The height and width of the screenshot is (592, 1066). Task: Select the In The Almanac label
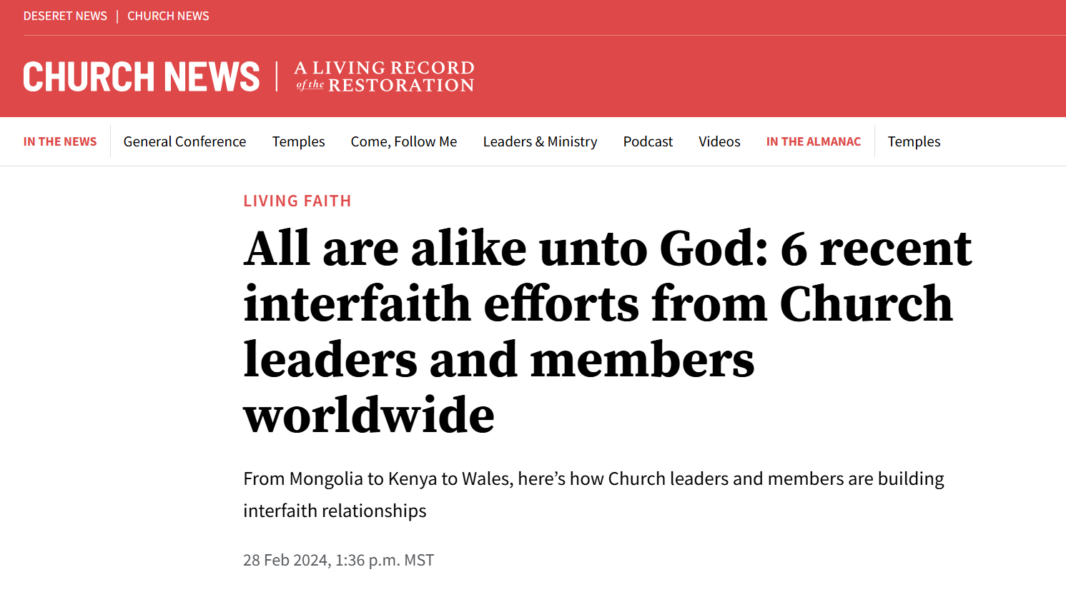(x=813, y=141)
